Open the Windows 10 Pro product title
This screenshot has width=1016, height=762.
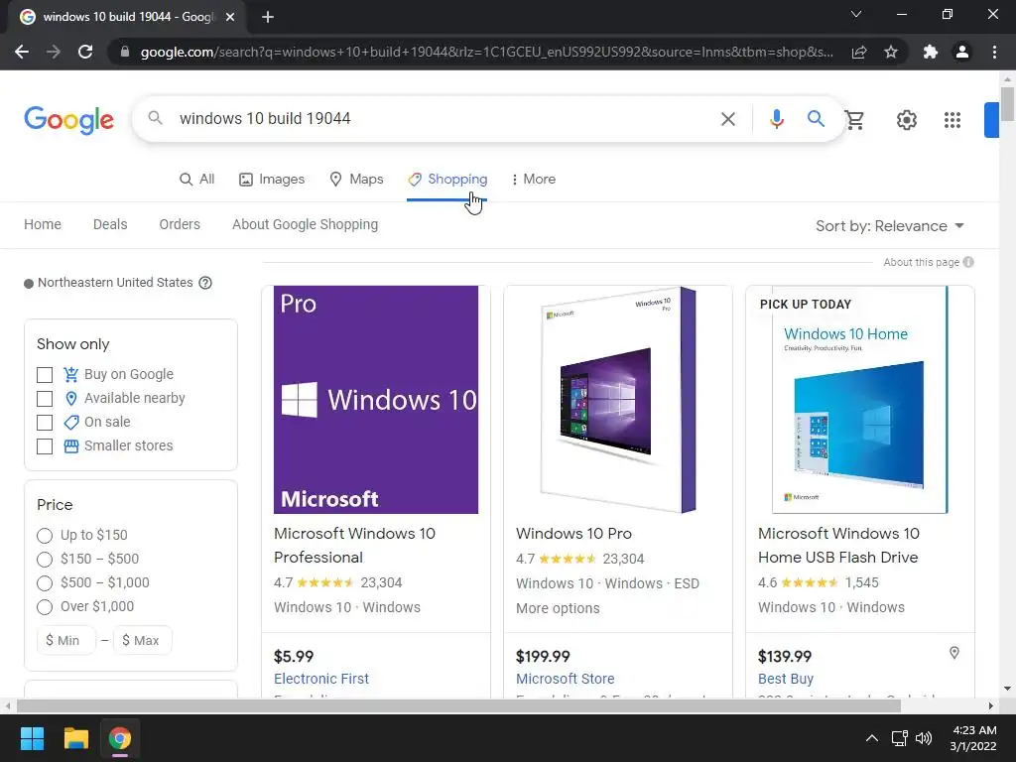pyautogui.click(x=573, y=534)
